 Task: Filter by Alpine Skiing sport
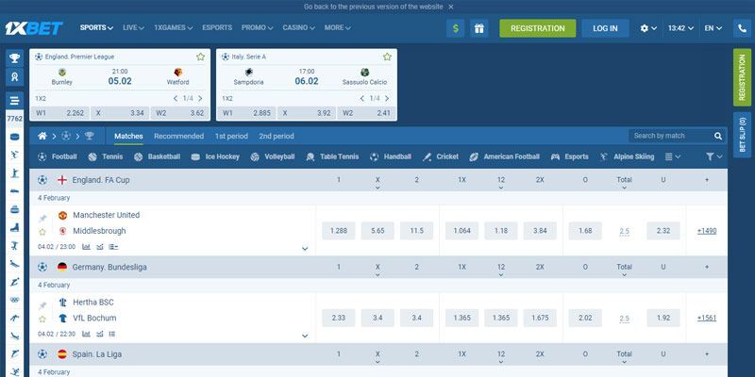[627, 156]
